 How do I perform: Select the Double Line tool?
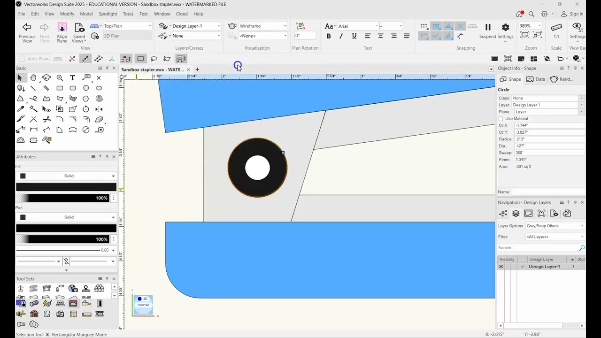click(x=46, y=88)
